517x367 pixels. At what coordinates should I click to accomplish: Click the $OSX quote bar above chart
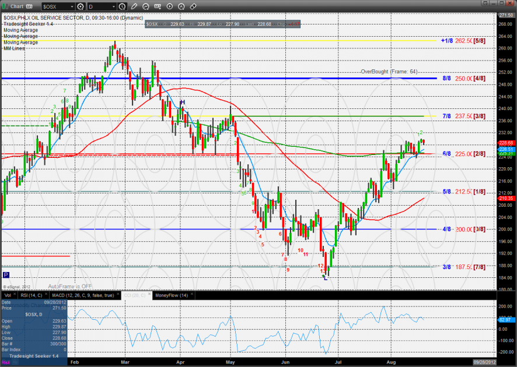point(222,24)
